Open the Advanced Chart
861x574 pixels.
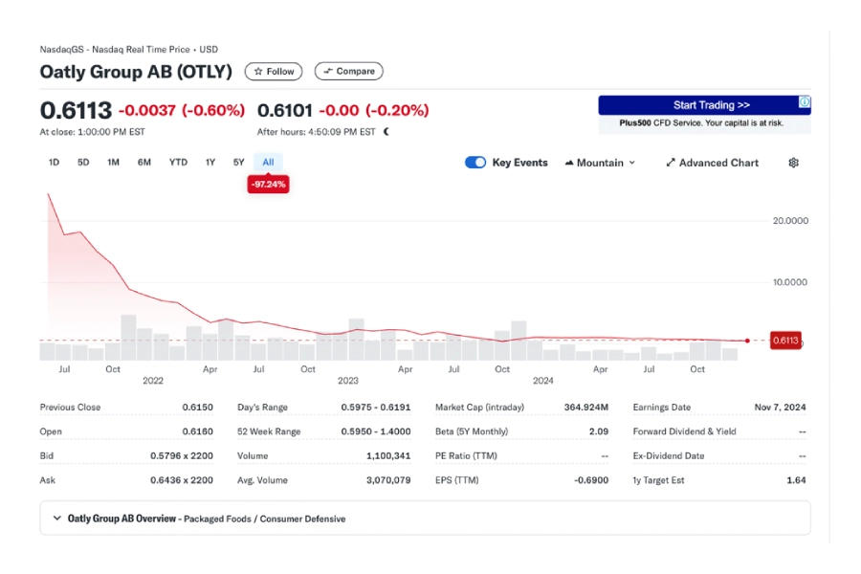[x=712, y=163]
